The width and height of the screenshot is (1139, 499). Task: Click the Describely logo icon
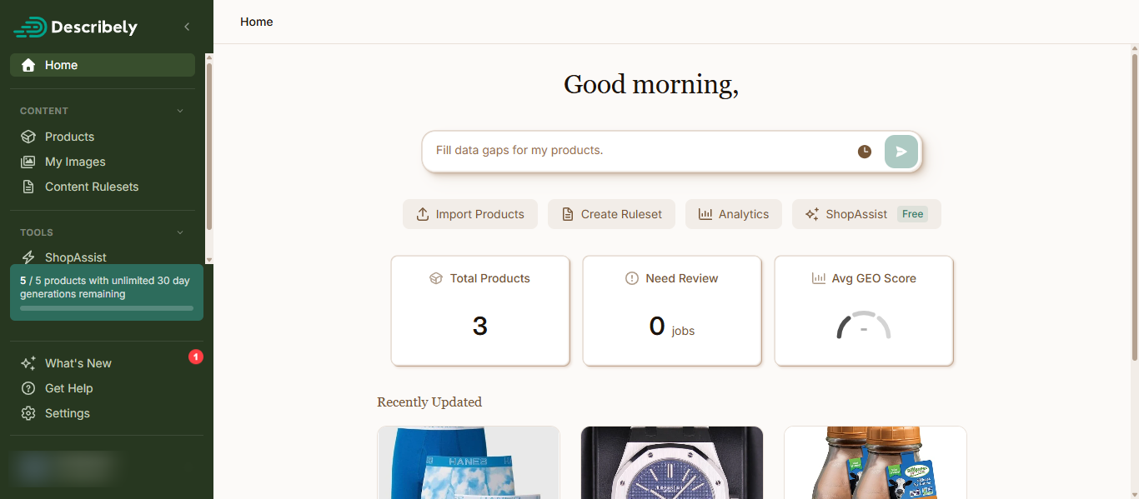coord(30,27)
